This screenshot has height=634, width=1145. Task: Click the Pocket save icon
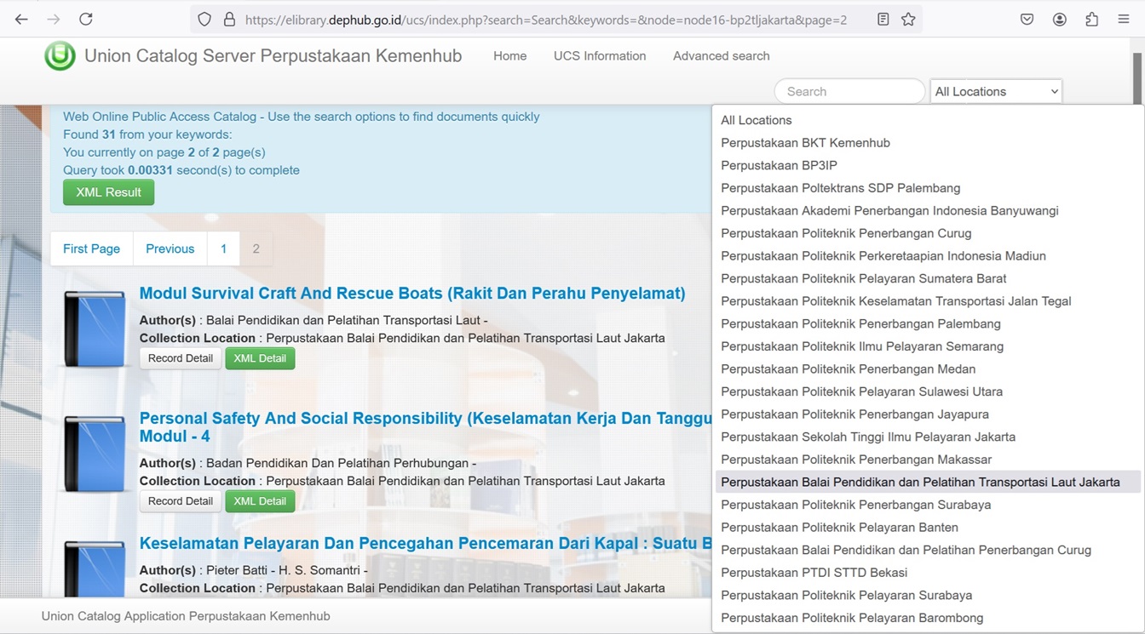[x=1027, y=19]
